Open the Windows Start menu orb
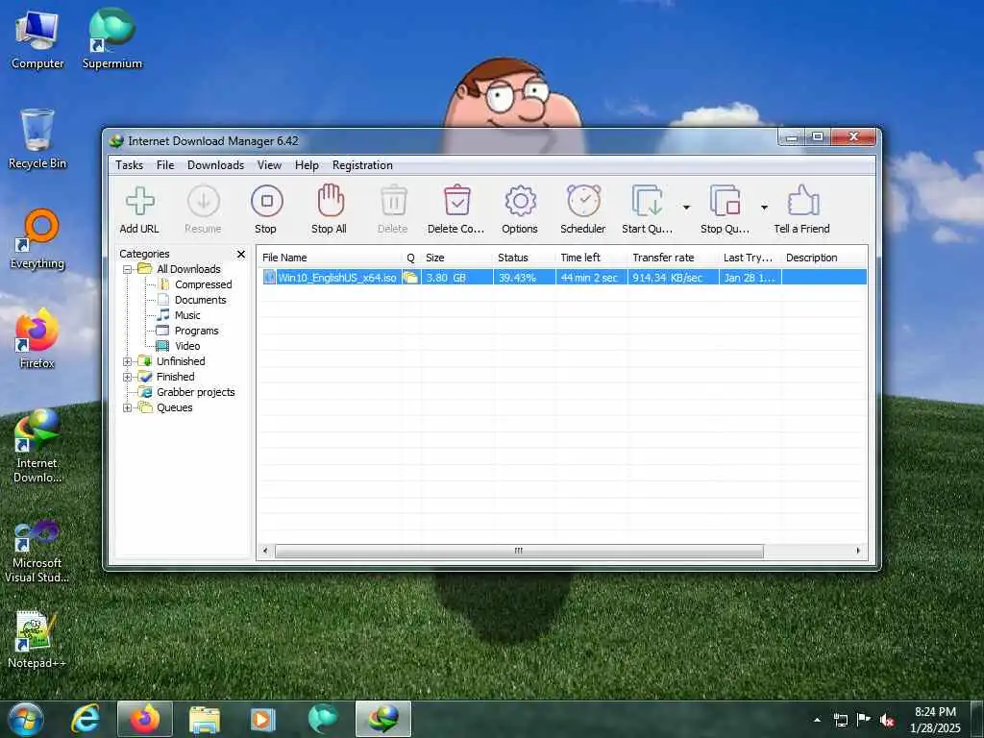984x738 pixels. [x=26, y=719]
